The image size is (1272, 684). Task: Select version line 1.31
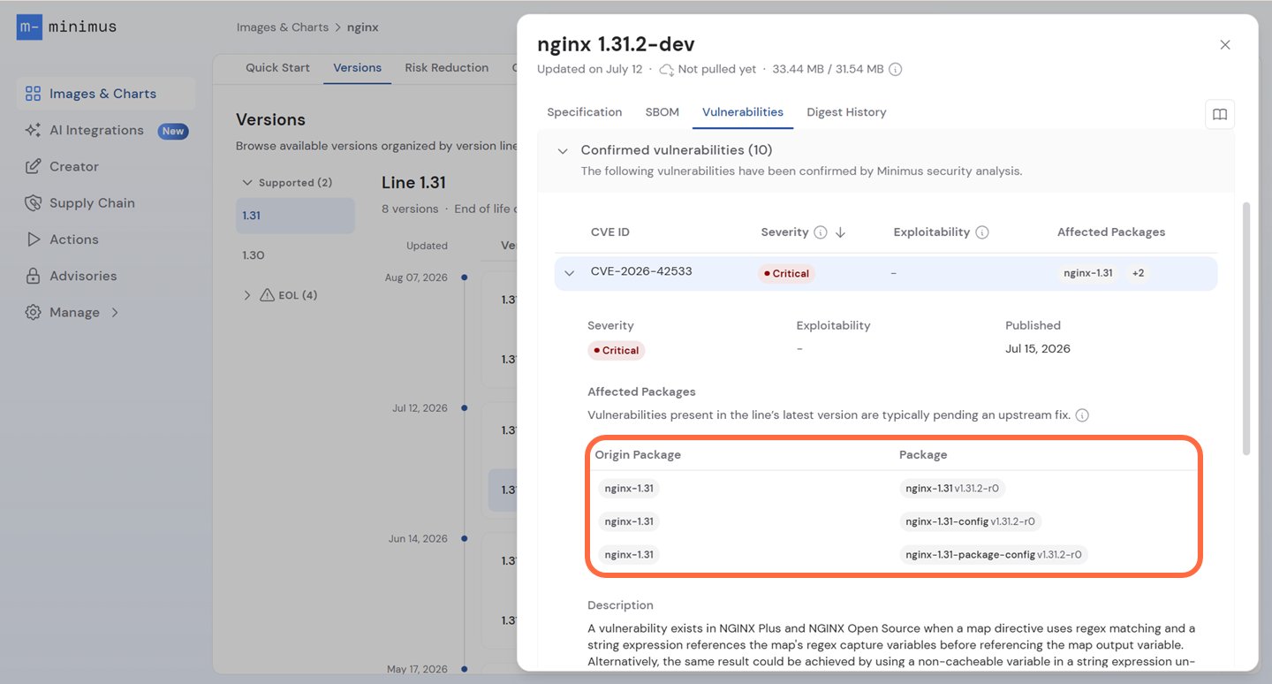295,216
